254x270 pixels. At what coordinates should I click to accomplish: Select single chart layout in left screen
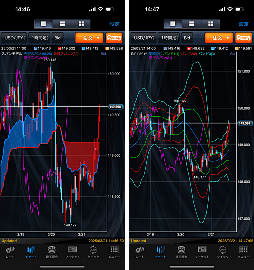point(43,24)
